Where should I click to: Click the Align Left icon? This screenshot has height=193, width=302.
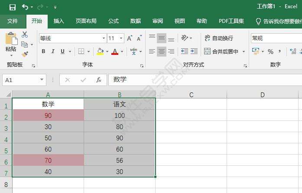pyautogui.click(x=152, y=51)
